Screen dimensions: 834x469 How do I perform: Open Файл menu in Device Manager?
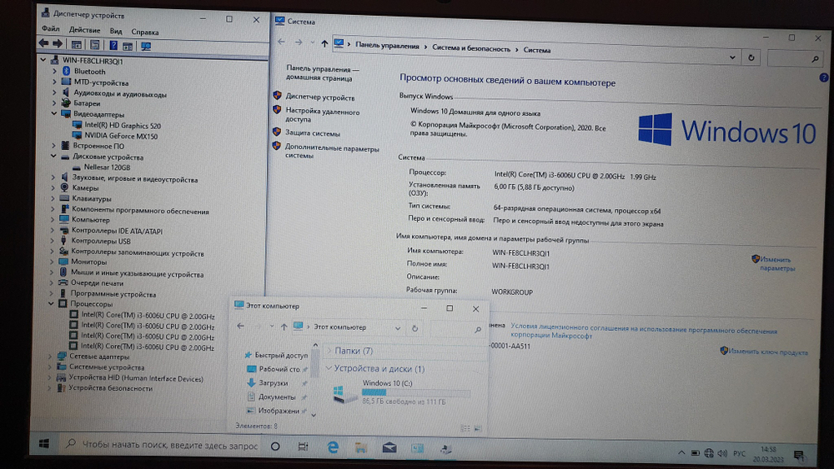[51, 28]
